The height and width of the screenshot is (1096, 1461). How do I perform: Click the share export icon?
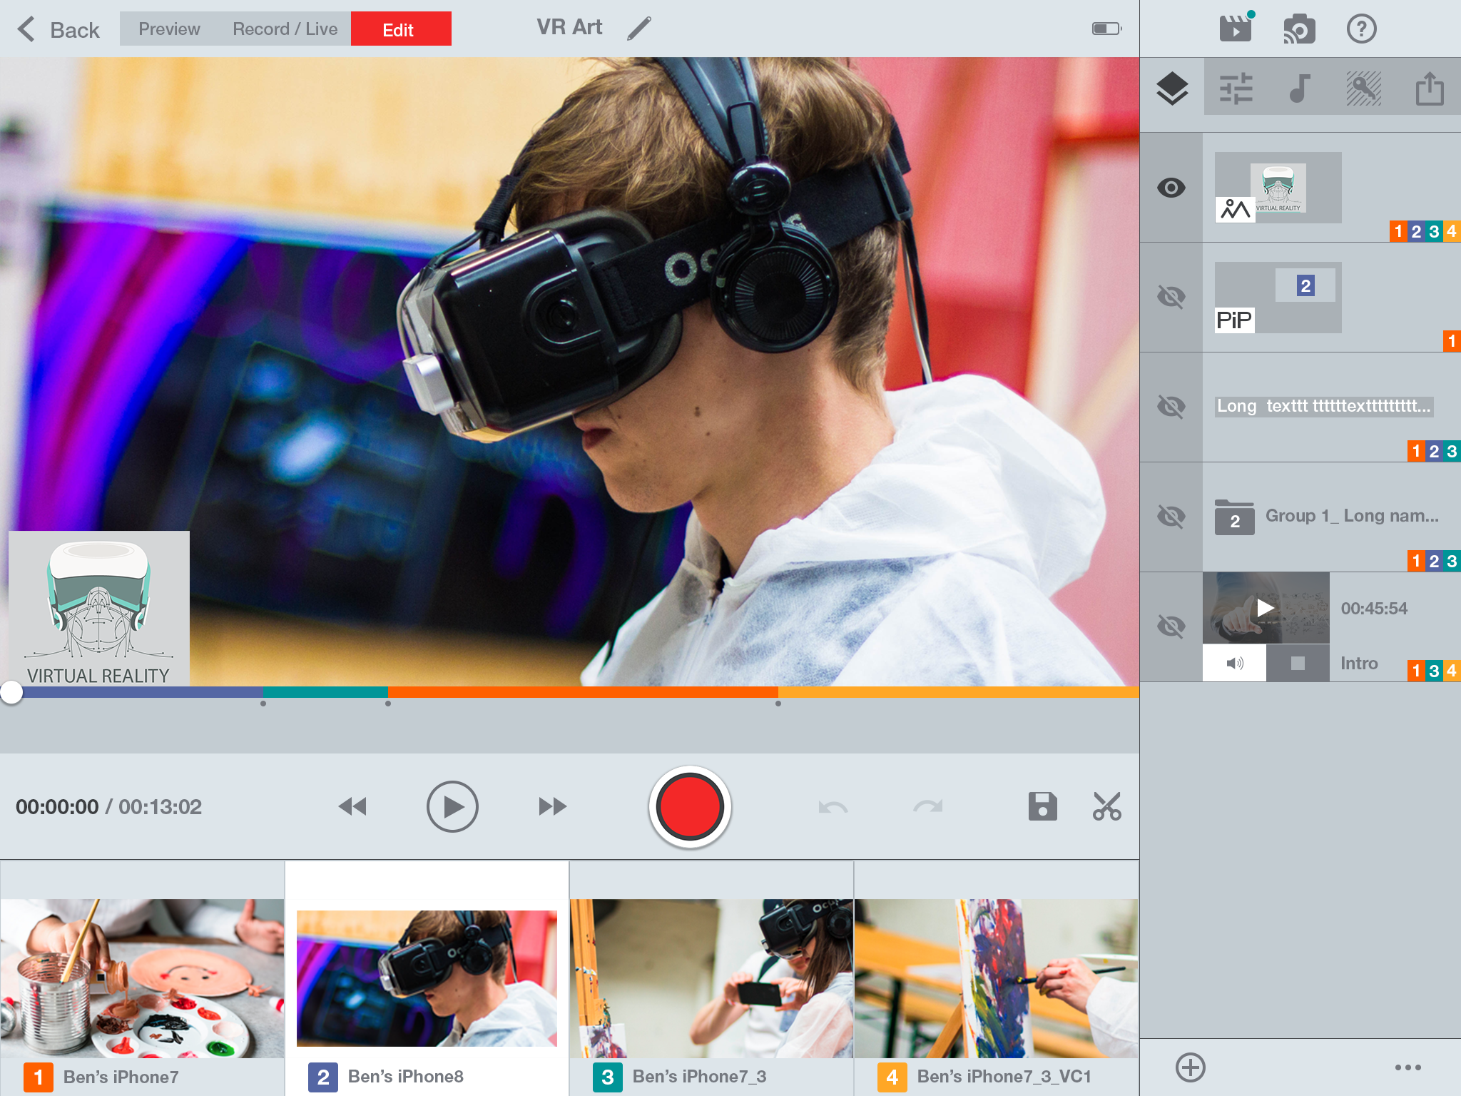pos(1429,88)
